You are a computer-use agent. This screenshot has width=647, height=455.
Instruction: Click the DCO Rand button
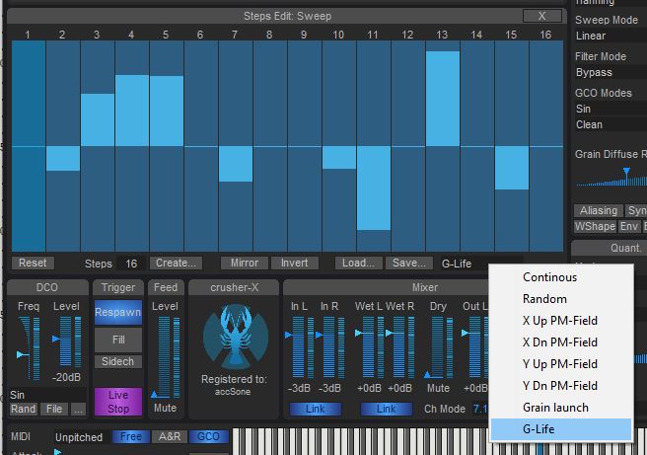23,410
